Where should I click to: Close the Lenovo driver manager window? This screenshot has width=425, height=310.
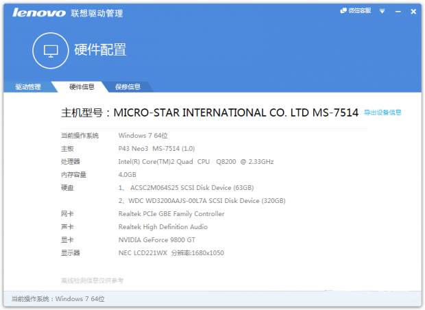click(x=413, y=12)
